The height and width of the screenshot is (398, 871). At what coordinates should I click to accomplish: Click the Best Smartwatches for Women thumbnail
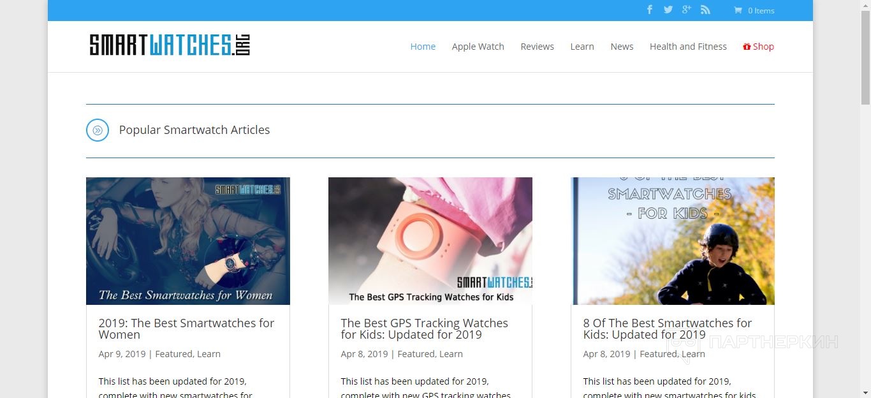(188, 241)
